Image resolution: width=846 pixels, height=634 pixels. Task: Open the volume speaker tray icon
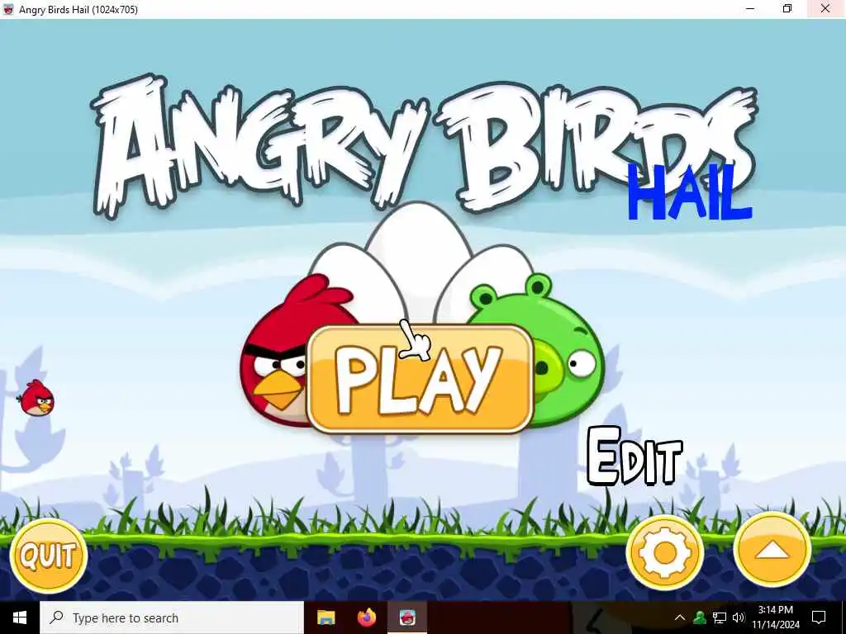pyautogui.click(x=739, y=617)
